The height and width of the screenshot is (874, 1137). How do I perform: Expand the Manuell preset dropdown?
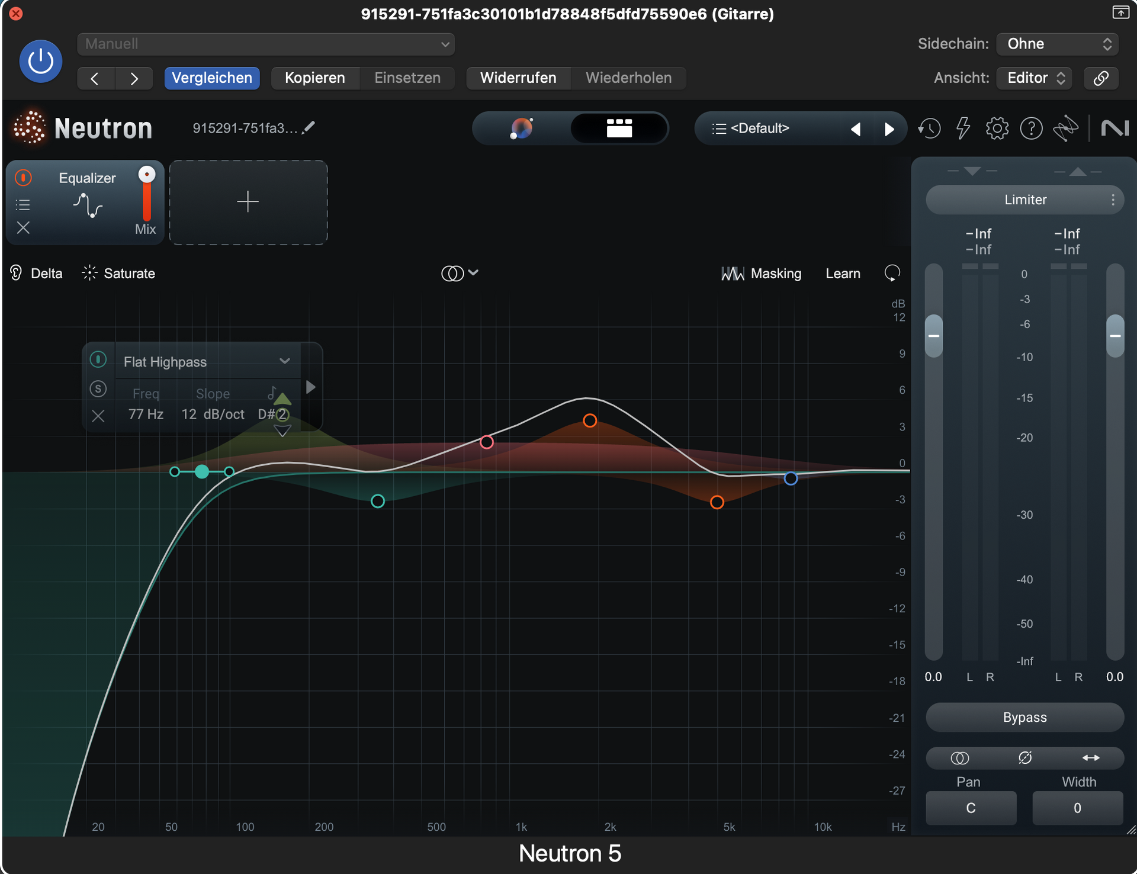266,44
